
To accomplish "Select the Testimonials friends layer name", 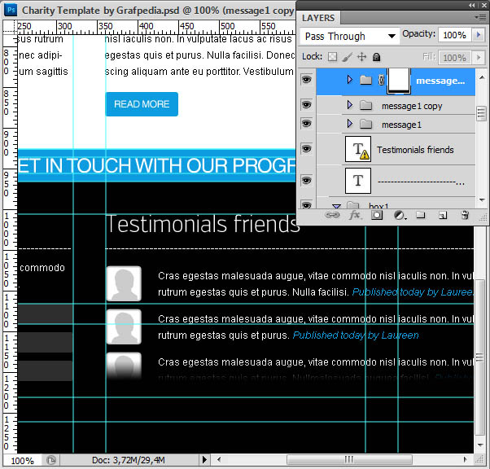I will (415, 150).
